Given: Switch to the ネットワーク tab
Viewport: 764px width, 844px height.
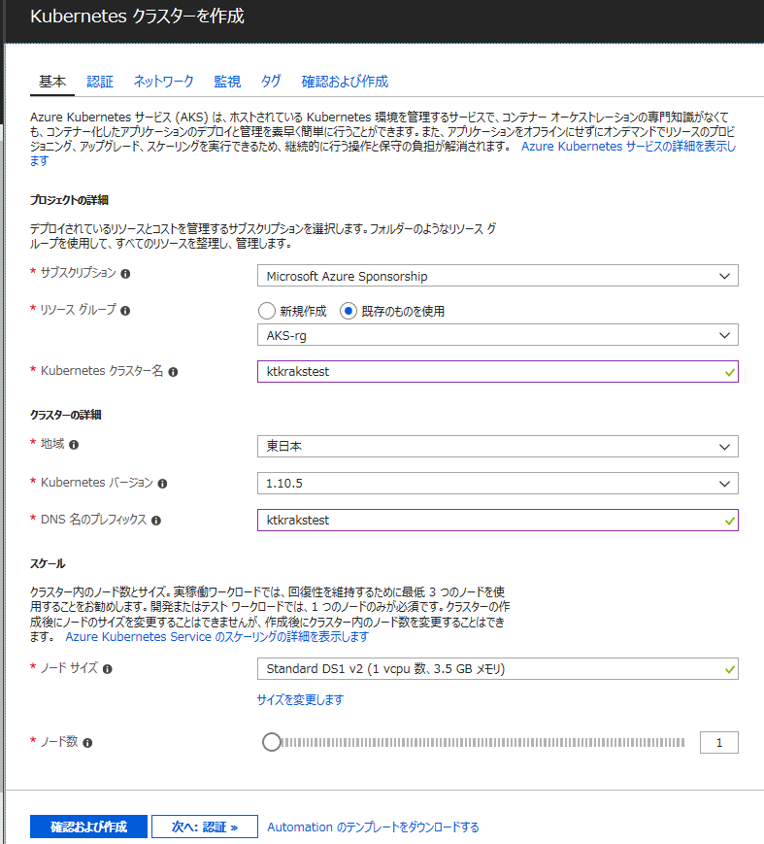Looking at the screenshot, I should [163, 82].
